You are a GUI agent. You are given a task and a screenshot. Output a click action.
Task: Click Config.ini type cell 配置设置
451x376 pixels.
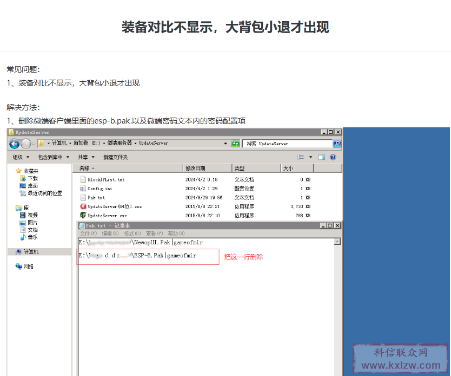[x=244, y=189]
